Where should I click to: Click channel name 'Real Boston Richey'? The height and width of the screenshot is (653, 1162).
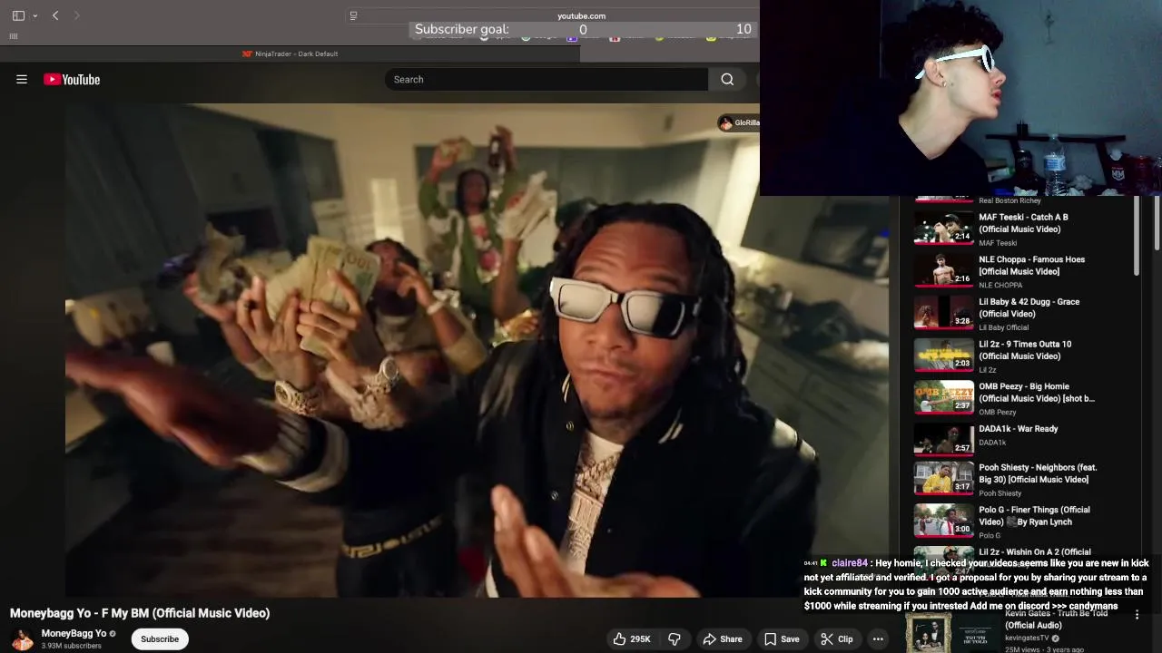[1009, 200]
